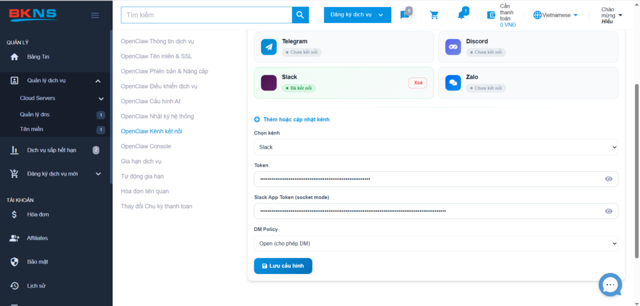
Task: Click the Đăng ký dịch vụ mới cart icon
Action: (14, 174)
